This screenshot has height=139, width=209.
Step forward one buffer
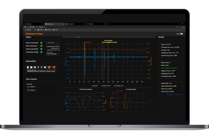42,67
